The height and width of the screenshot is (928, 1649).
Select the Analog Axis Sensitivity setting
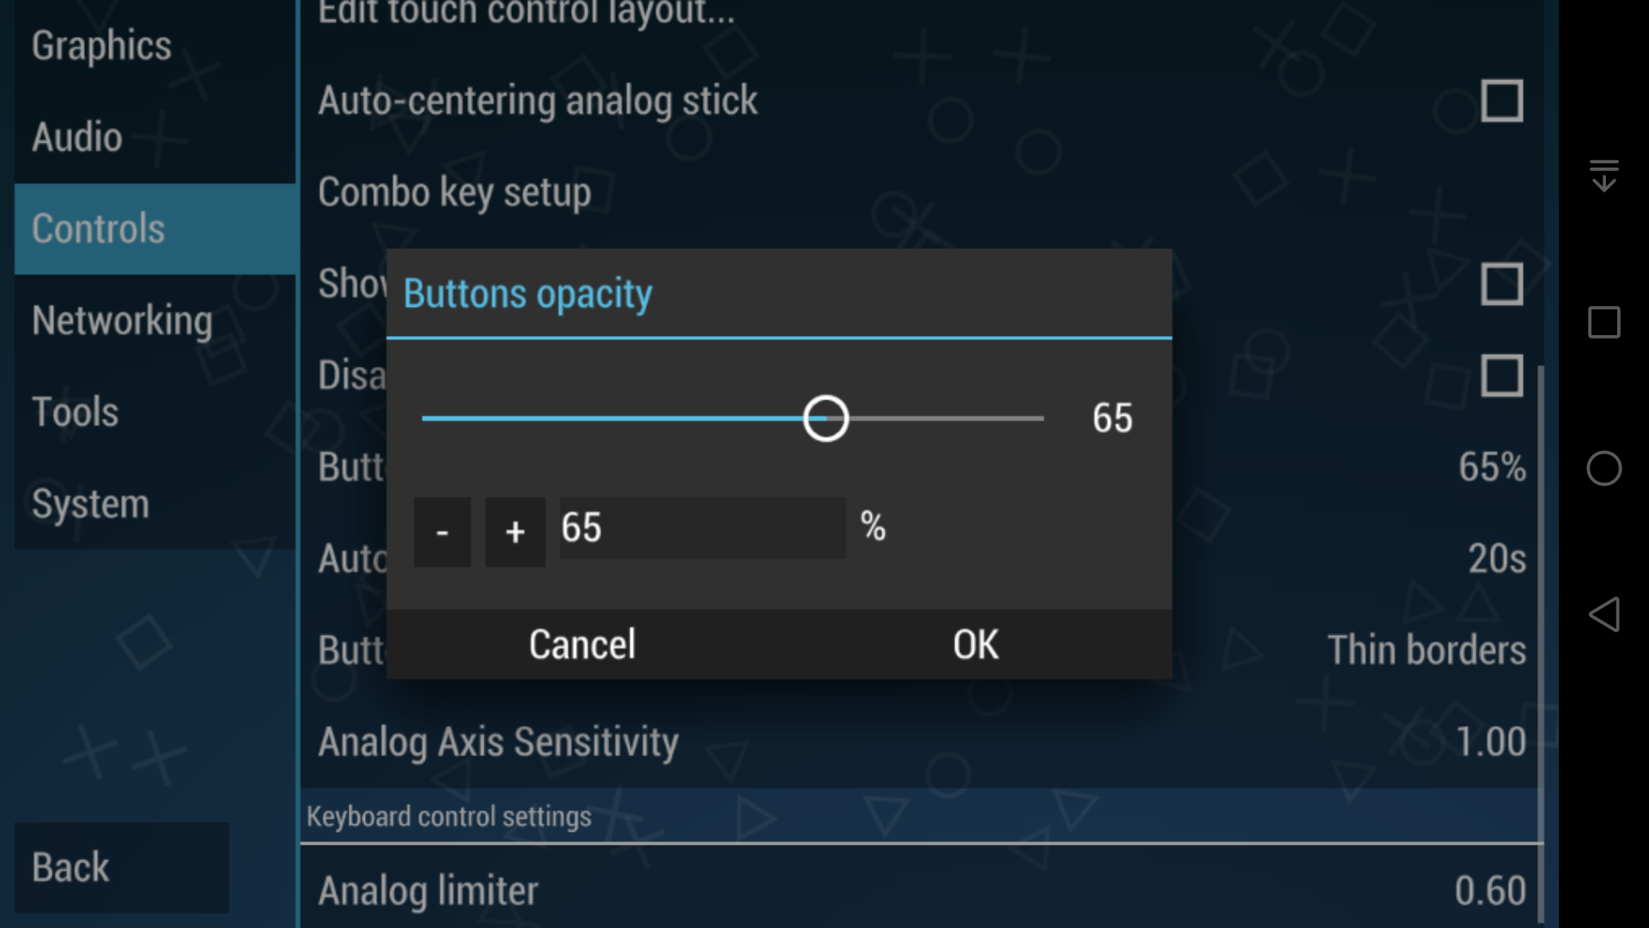click(499, 742)
